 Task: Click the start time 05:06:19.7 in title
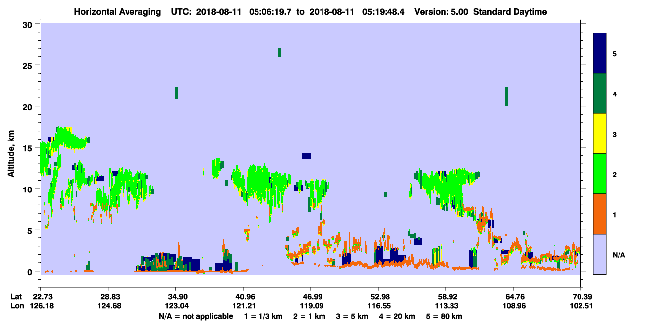tap(271, 12)
